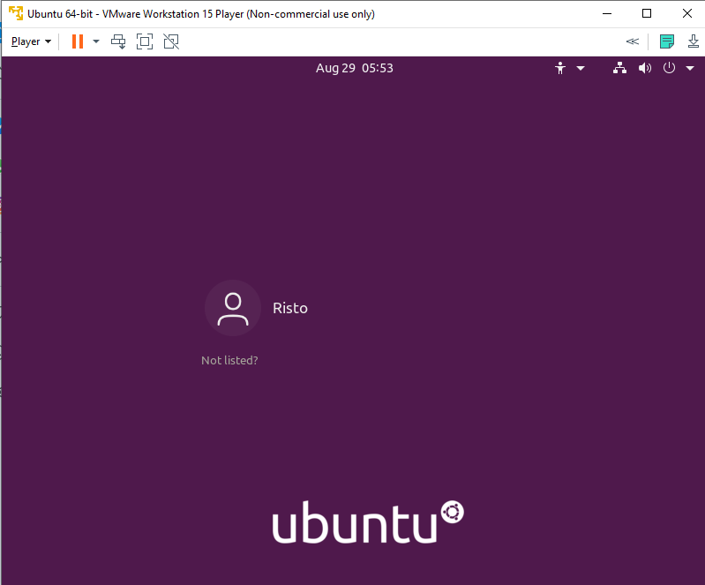Collapse the VMware toolbar with double chevron
705x585 pixels.
point(632,41)
